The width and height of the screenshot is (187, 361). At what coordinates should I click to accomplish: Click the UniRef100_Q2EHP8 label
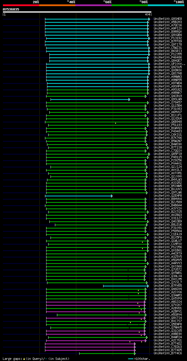pyautogui.click(x=168, y=196)
